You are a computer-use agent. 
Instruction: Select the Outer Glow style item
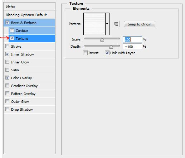tap(29, 101)
